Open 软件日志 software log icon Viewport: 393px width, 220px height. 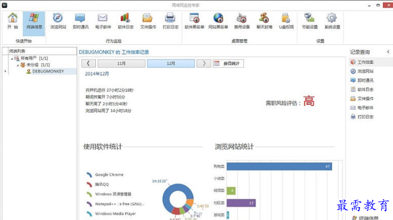(125, 21)
